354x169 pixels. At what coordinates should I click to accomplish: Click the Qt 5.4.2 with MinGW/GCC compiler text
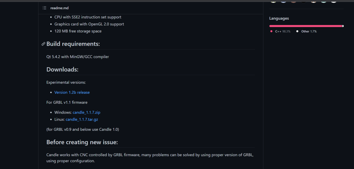pos(78,57)
